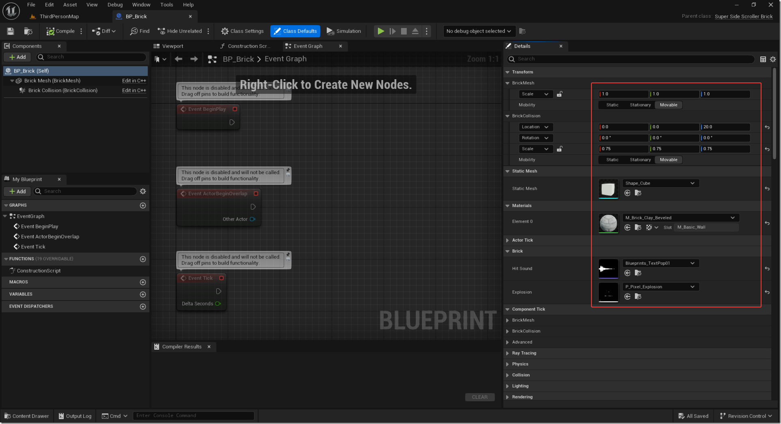The height and width of the screenshot is (424, 781).
Task: Open the Tools menu
Action: [x=166, y=5]
